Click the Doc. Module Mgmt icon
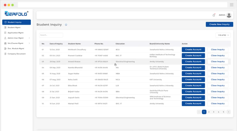 click(x=5, y=48)
